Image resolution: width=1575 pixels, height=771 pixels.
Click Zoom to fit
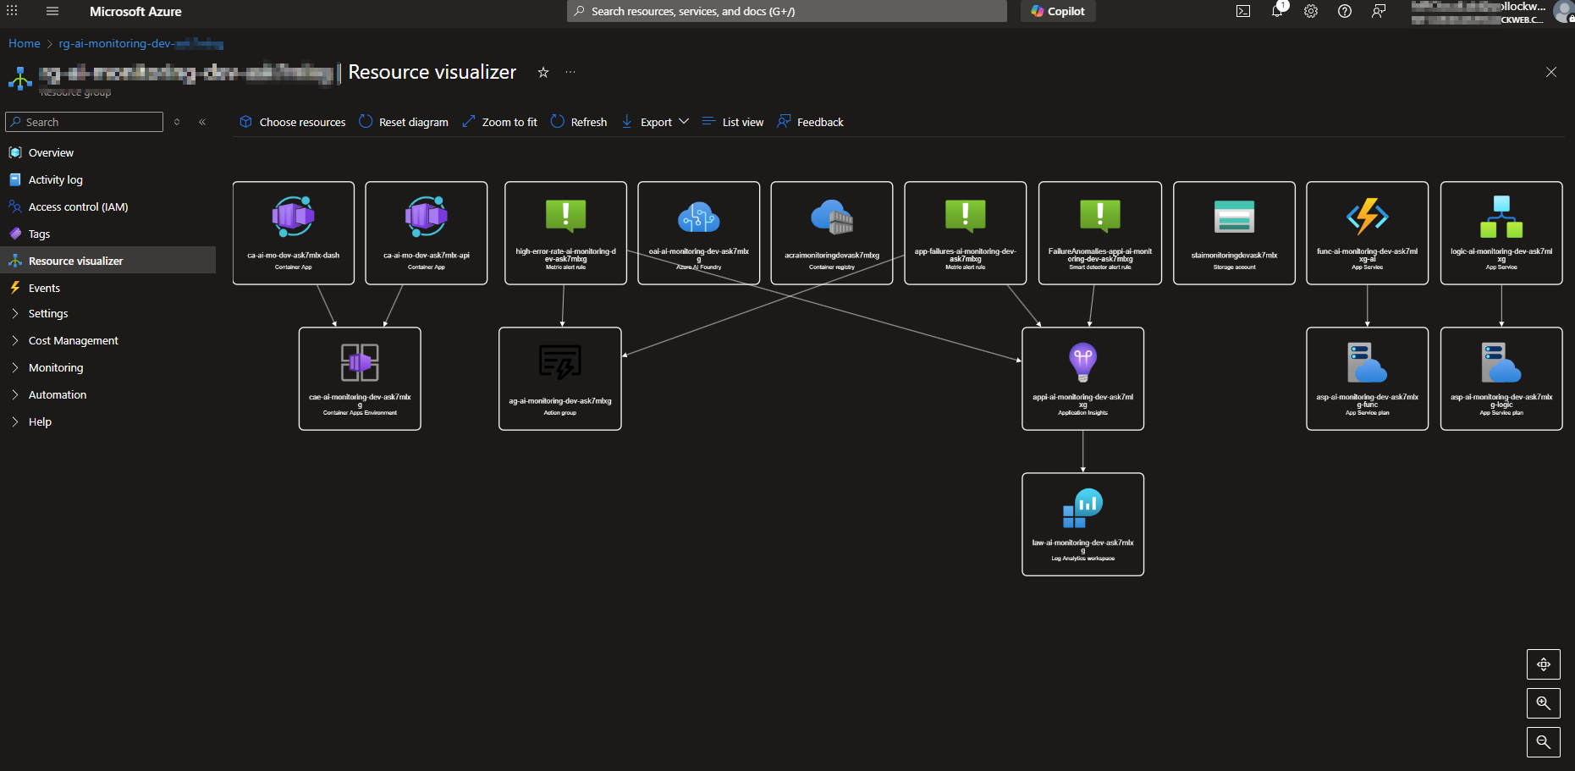499,122
